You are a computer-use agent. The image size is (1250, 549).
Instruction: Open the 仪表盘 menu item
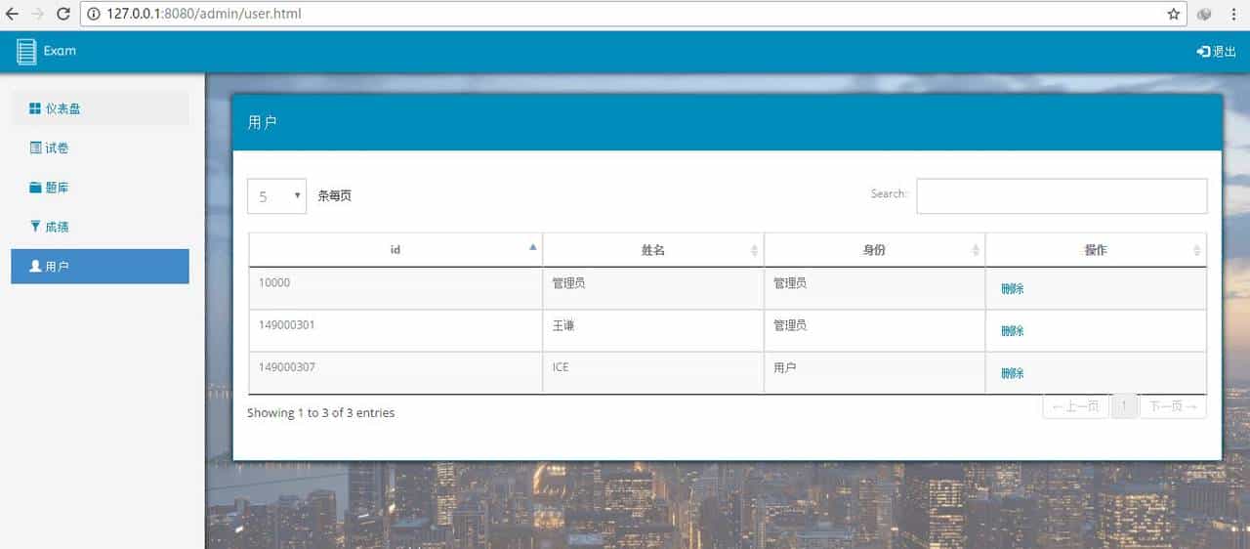(x=100, y=108)
